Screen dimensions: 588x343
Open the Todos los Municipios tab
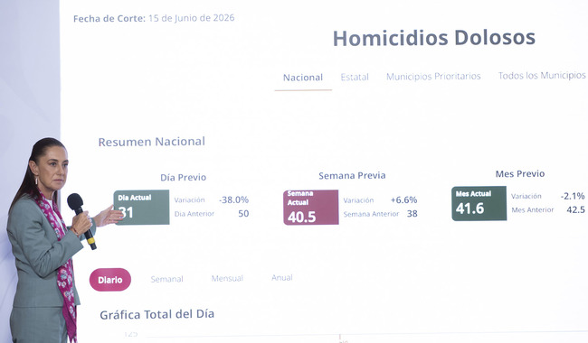[542, 76]
